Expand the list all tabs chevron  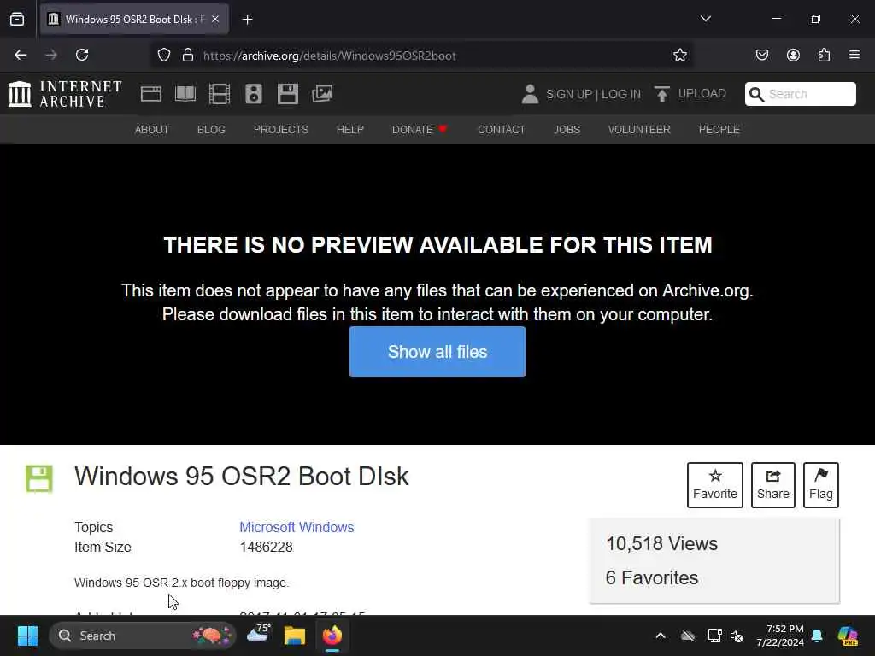tap(705, 19)
